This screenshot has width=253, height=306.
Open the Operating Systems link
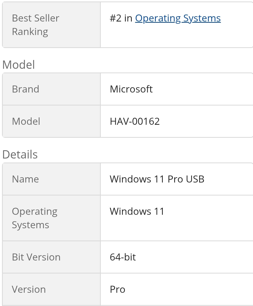pyautogui.click(x=178, y=18)
